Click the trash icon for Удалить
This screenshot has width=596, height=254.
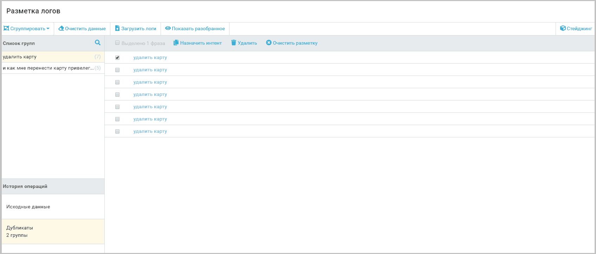tap(234, 43)
